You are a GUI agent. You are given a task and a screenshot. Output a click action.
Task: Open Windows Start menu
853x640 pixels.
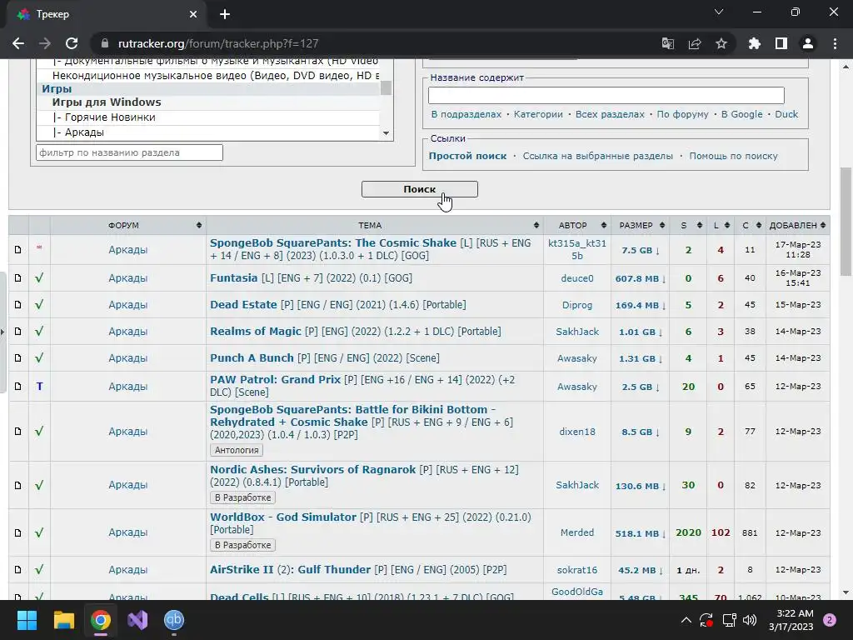pyautogui.click(x=27, y=620)
